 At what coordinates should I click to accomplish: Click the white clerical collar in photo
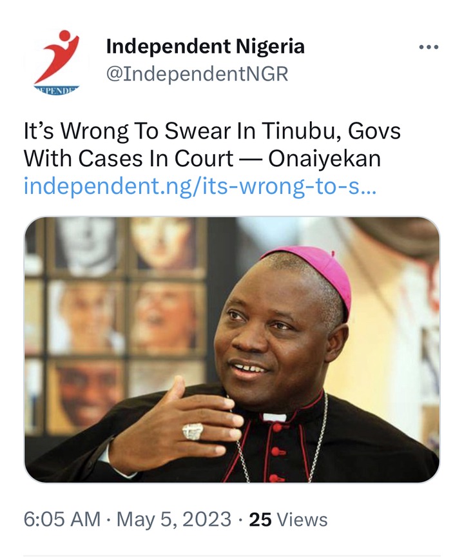click(x=274, y=417)
